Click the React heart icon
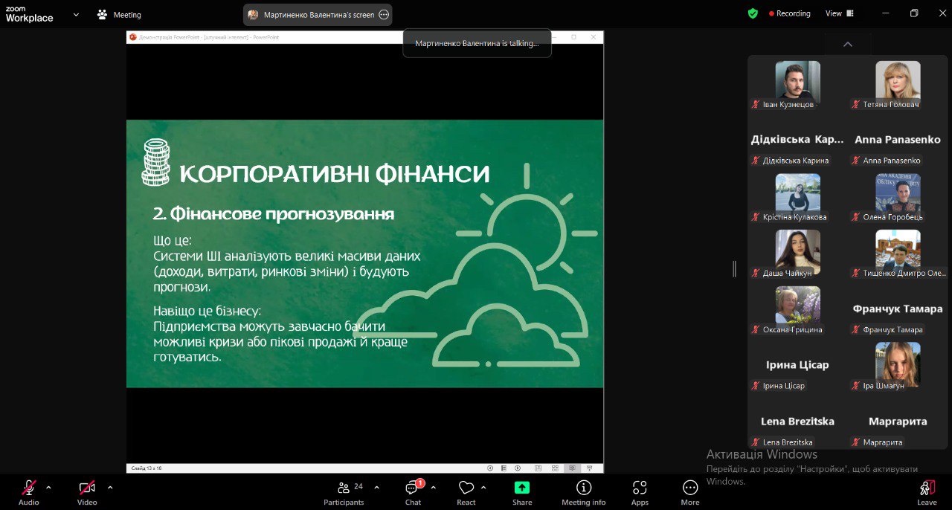952x510 pixels. click(466, 492)
